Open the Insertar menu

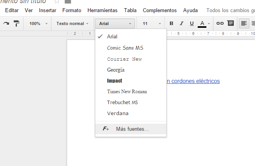point(47,11)
